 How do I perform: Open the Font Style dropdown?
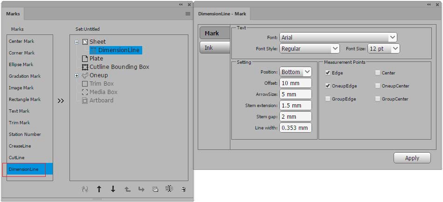[x=309, y=48]
